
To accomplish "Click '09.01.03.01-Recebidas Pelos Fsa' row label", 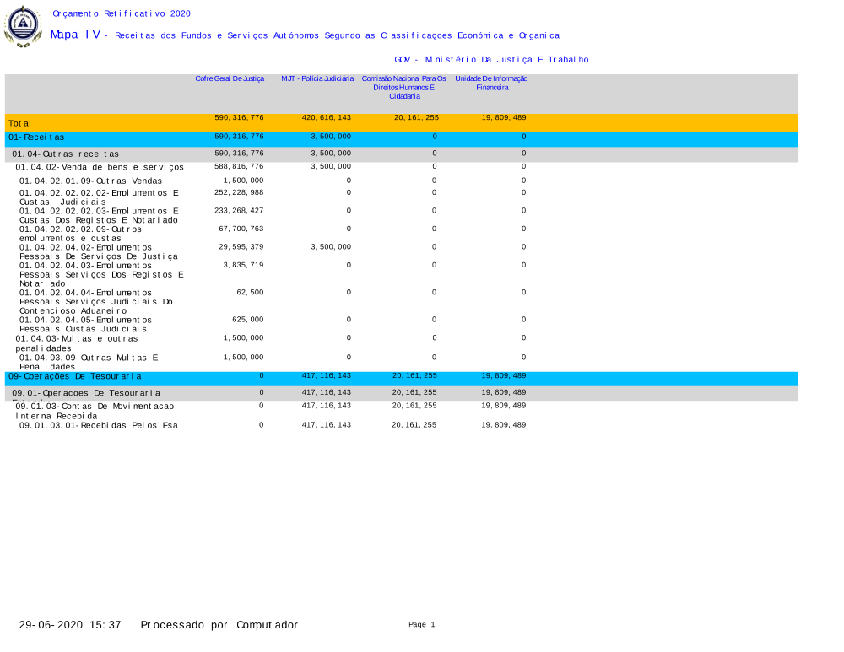I will (x=98, y=425).
